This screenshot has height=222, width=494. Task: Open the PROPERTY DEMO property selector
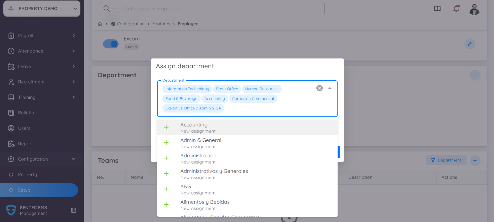[41, 8]
